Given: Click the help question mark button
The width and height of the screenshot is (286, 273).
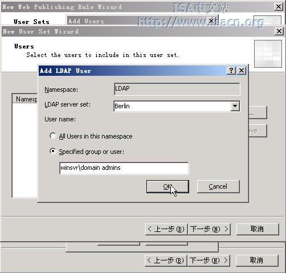Looking at the screenshot, I should pyautogui.click(x=231, y=71).
